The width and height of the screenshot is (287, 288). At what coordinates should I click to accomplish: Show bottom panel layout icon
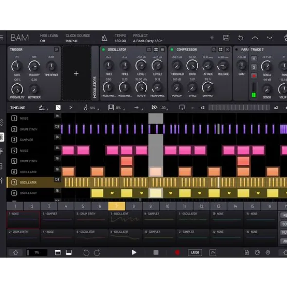coord(69,252)
